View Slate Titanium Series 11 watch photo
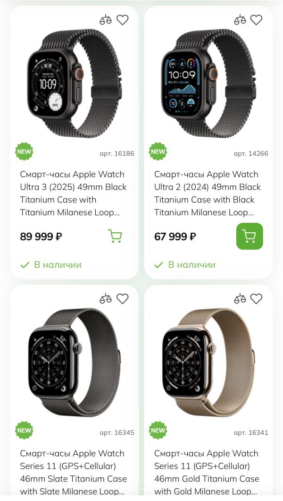Image resolution: width=283 pixels, height=501 pixels. [75, 363]
